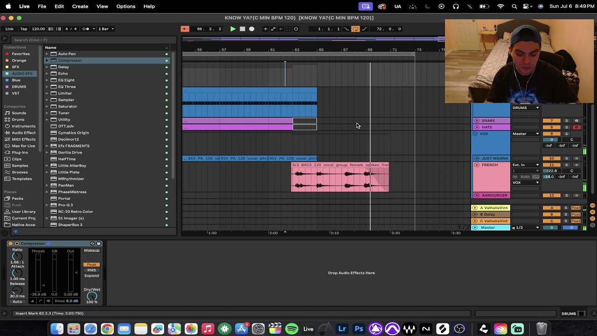Click the Follow playback arrow button

(x=185, y=29)
